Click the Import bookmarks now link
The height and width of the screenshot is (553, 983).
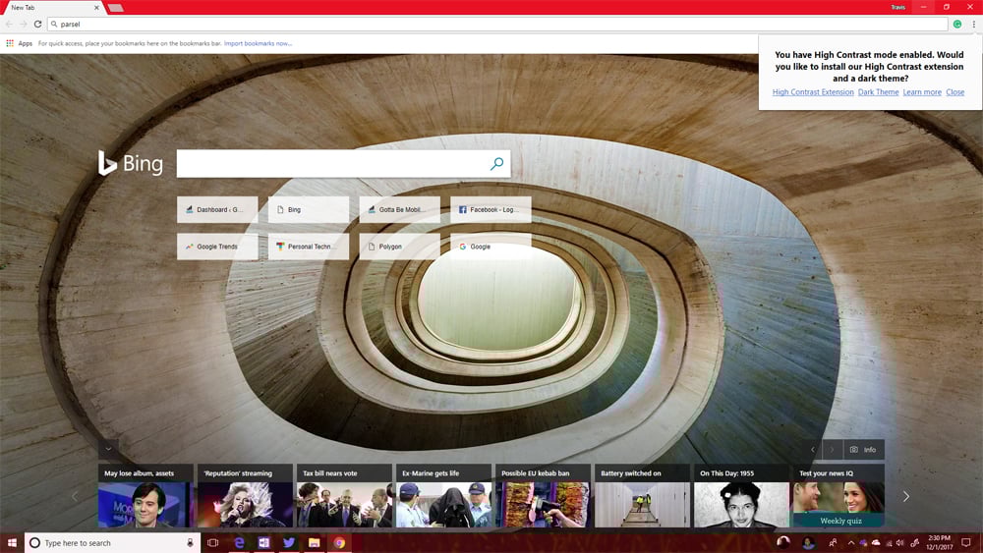(258, 43)
